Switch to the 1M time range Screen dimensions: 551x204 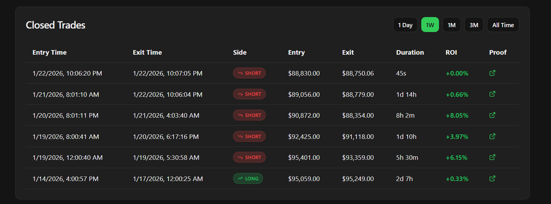[451, 25]
